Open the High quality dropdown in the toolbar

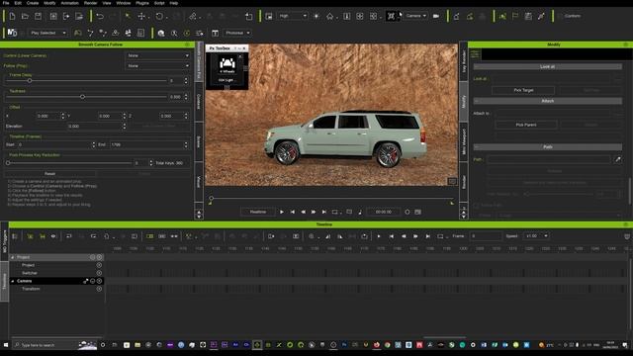pos(293,16)
